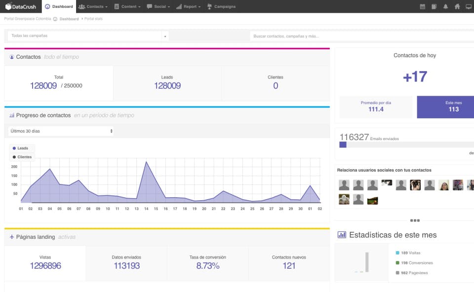Click the Promedio por día 111.4 box
The width and height of the screenshot is (474, 292).
[376, 107]
